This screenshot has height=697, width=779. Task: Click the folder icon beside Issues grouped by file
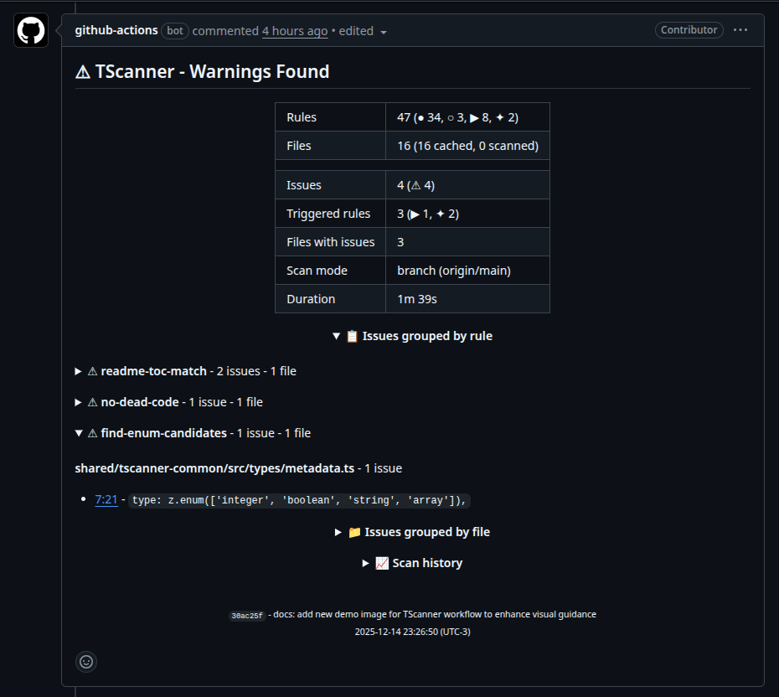[354, 532]
